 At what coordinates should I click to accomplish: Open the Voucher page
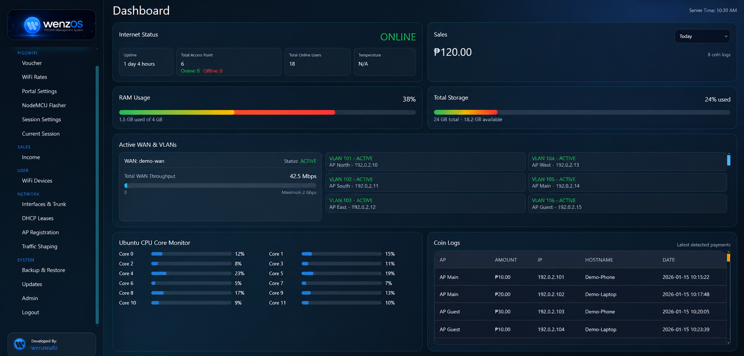tap(32, 63)
